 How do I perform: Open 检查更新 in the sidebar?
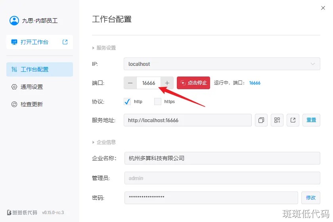[32, 104]
